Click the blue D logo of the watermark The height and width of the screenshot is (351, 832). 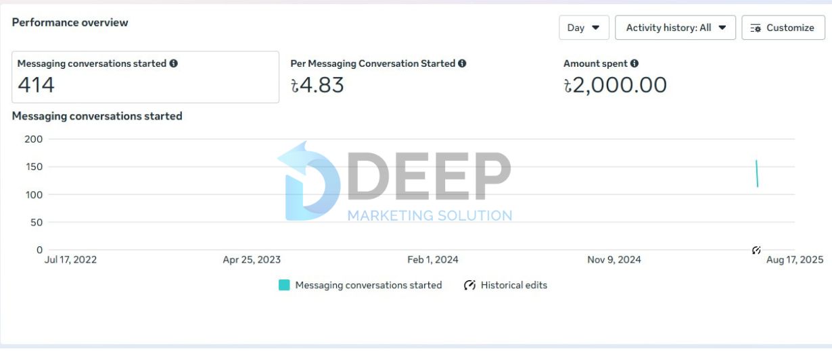(x=308, y=182)
